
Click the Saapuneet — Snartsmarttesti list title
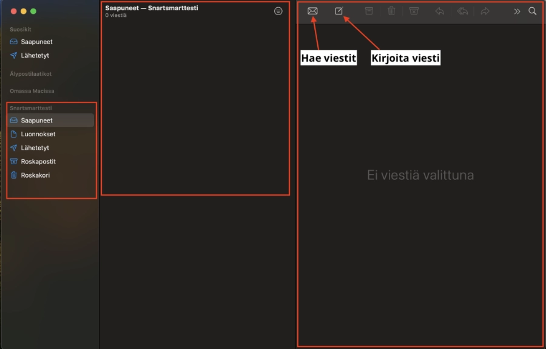(152, 8)
